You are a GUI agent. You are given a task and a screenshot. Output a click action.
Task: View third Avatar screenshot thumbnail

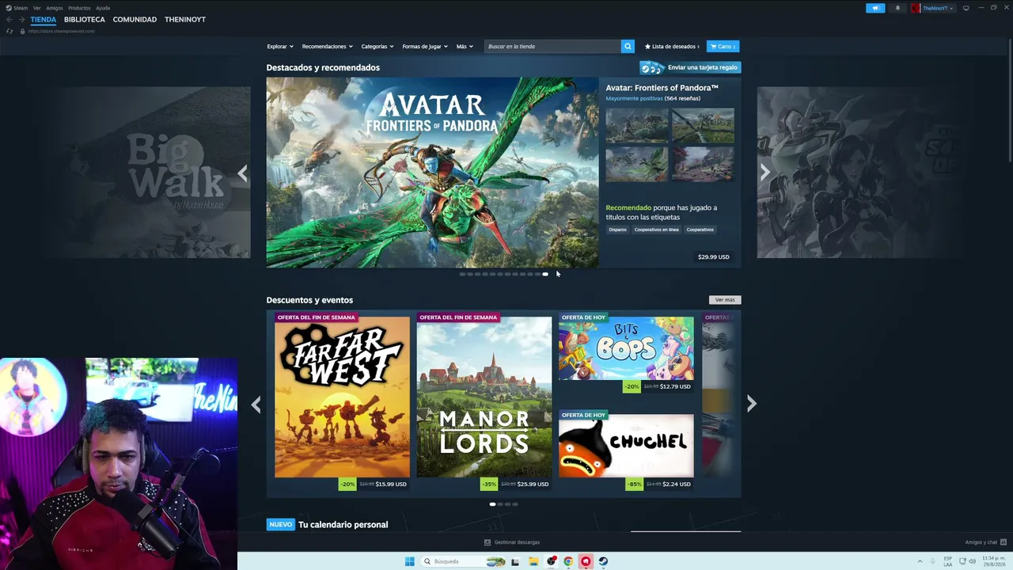637,164
